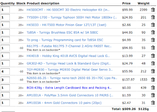Delete the Tz85A Brushless ESC item
Viewport: 157px width, 112px height.
pos(153,32)
